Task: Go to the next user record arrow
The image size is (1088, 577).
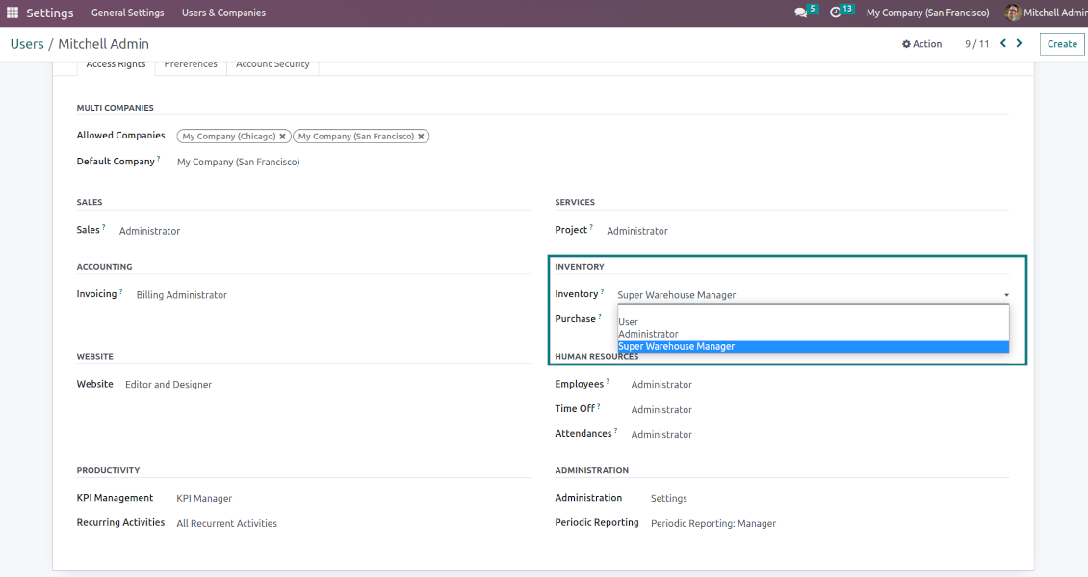Action: tap(1020, 43)
